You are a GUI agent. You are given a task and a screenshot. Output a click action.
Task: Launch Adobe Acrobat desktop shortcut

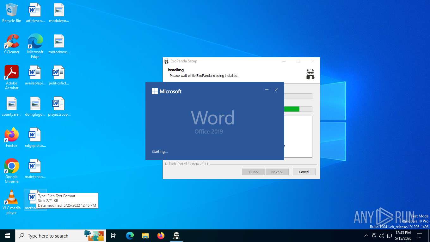[x=12, y=78]
